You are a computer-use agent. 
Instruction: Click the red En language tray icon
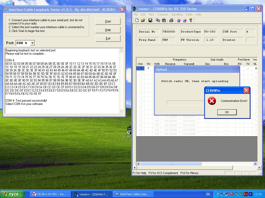tap(246, 194)
